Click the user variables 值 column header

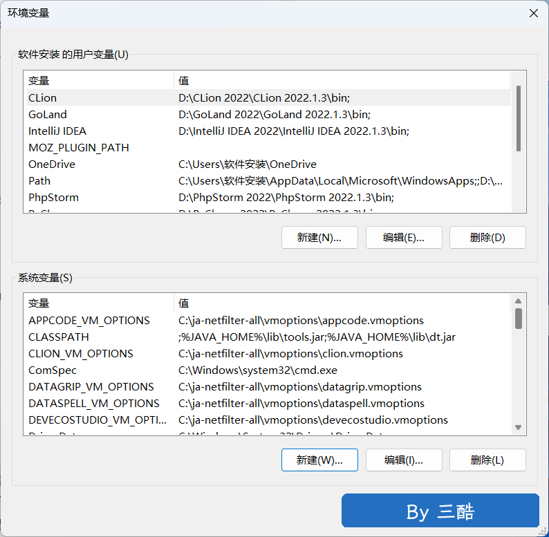[x=342, y=80]
